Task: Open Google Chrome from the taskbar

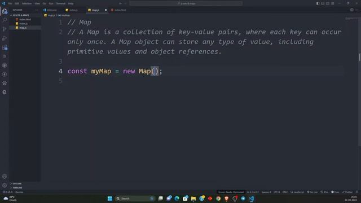Action: point(218,198)
